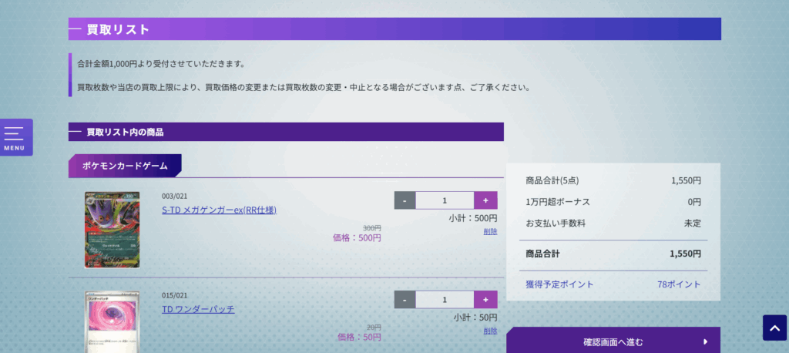Click the card number 015/021
This screenshot has width=789, height=353.
click(x=175, y=296)
